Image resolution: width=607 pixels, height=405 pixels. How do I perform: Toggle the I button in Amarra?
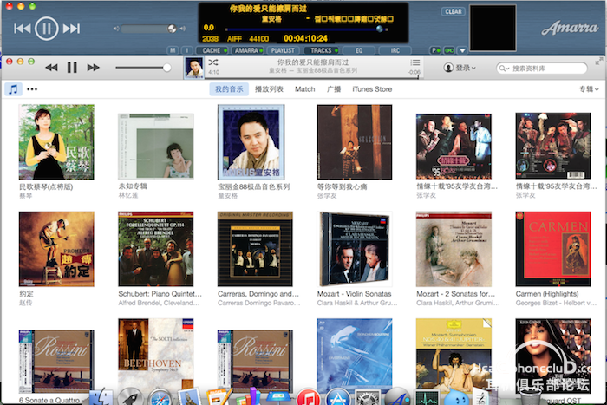(187, 50)
